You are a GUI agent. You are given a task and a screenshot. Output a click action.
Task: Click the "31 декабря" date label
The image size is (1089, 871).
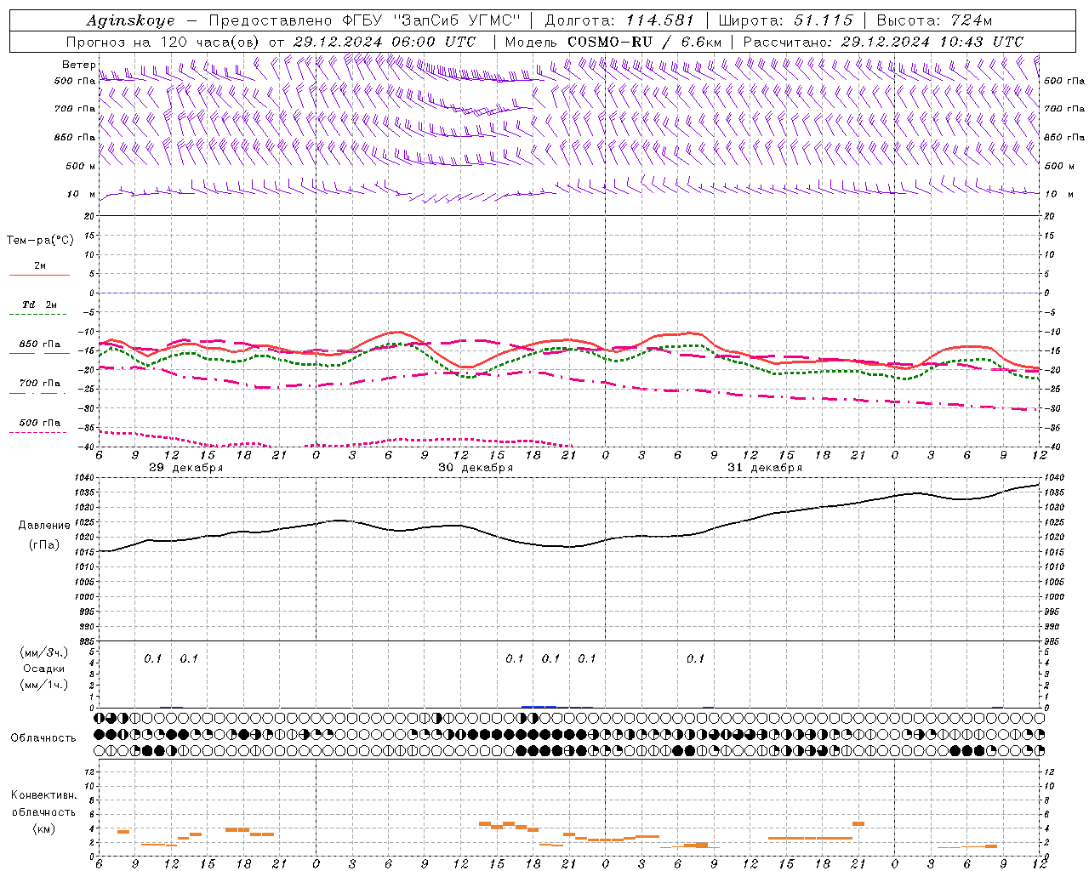coord(765,468)
